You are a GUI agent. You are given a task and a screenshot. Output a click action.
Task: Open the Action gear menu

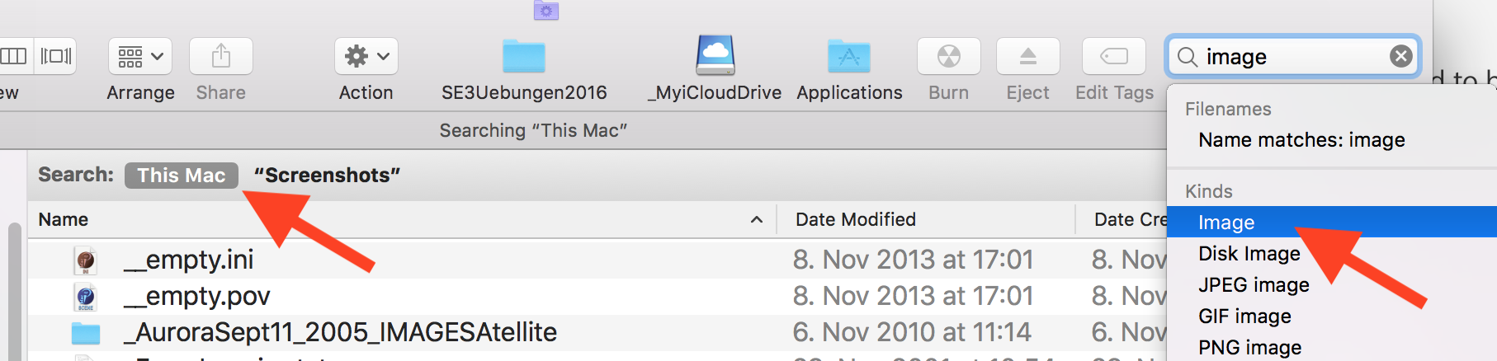coord(366,57)
